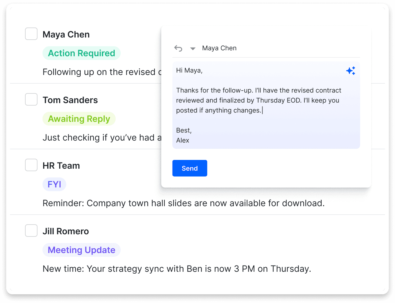Select the Tom Sanders email checkbox
The width and height of the screenshot is (395, 303).
pyautogui.click(x=31, y=100)
